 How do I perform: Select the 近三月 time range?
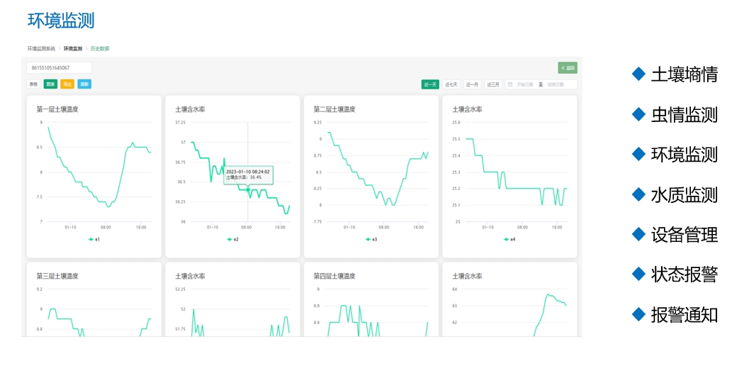493,84
